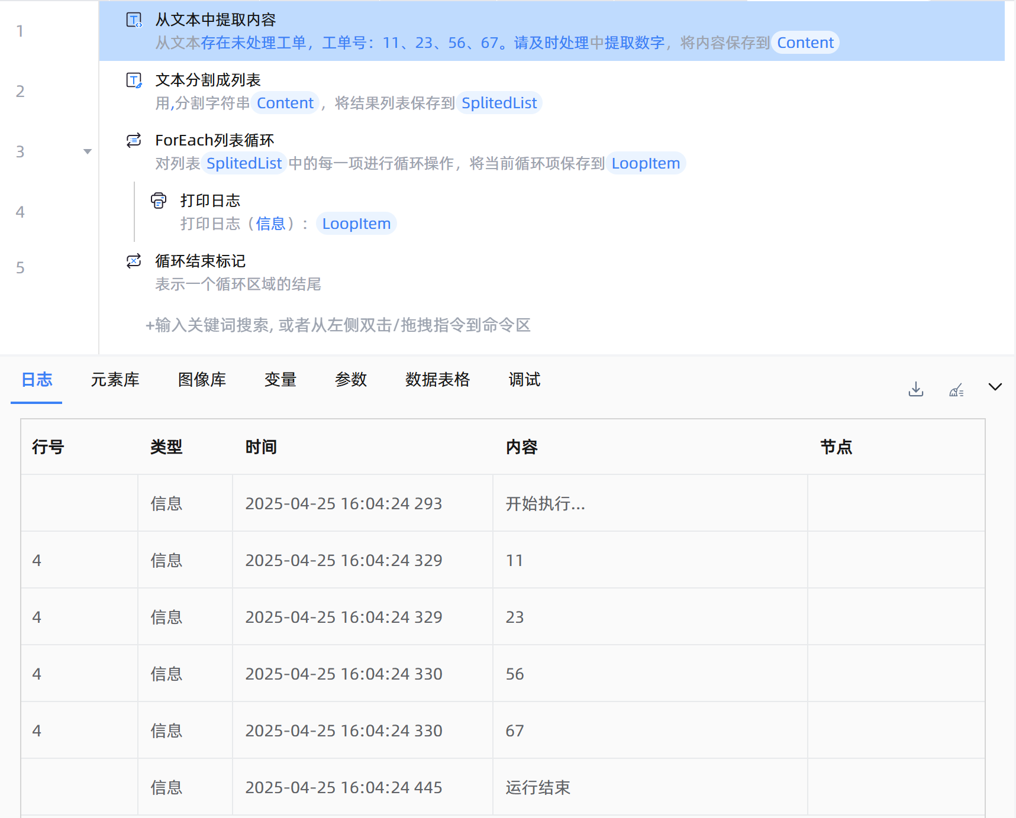Collapse the ForEach loop at line 3

tap(88, 151)
